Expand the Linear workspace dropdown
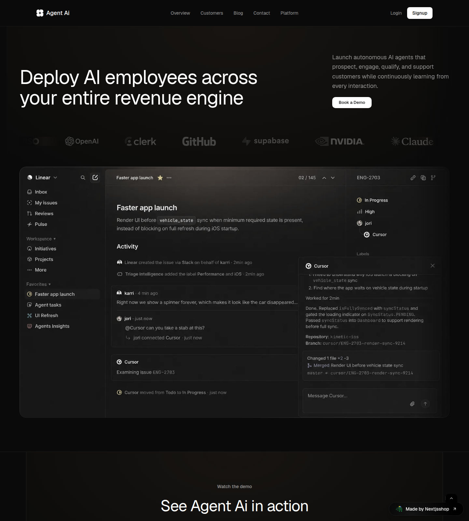 tap(43, 177)
